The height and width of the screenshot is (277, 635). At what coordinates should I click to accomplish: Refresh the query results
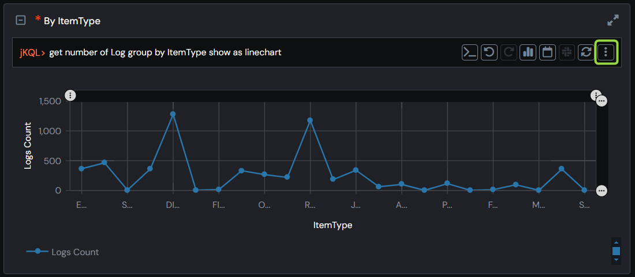click(x=586, y=52)
